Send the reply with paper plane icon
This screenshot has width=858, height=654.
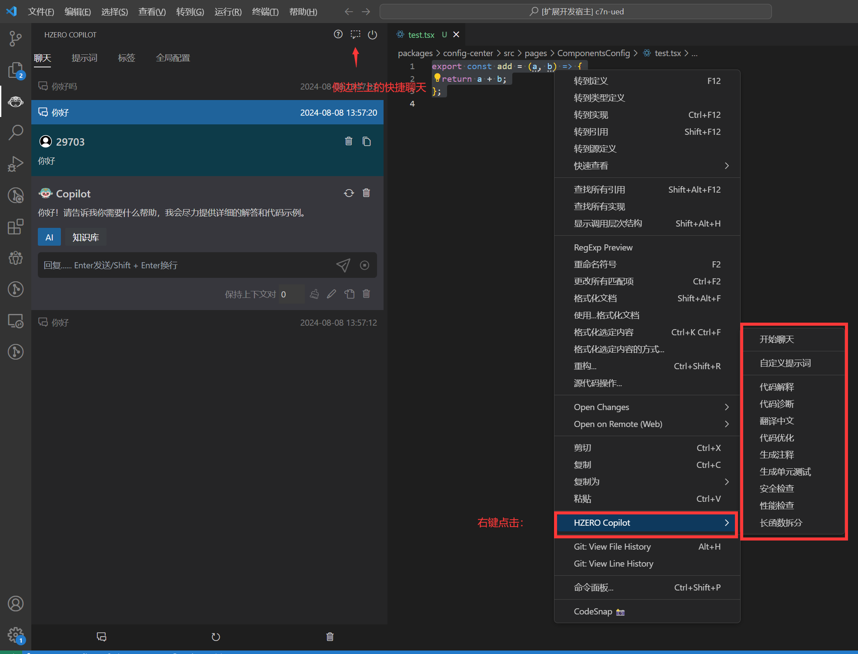[343, 265]
